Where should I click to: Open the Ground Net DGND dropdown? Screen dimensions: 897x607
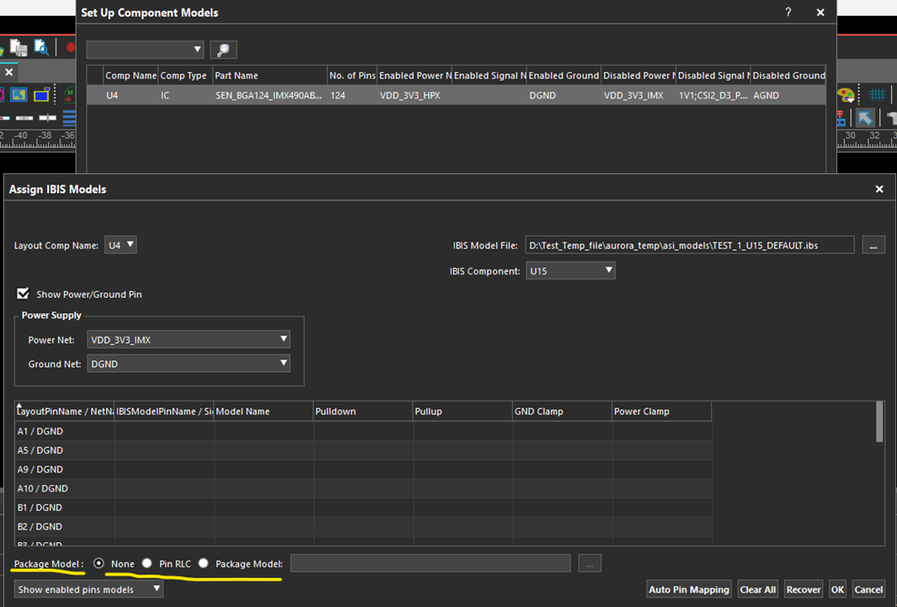(x=188, y=364)
